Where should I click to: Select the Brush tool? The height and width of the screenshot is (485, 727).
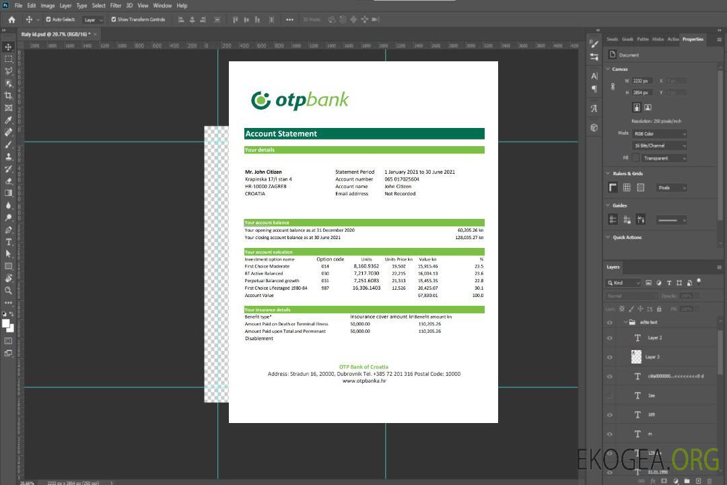coord(8,144)
